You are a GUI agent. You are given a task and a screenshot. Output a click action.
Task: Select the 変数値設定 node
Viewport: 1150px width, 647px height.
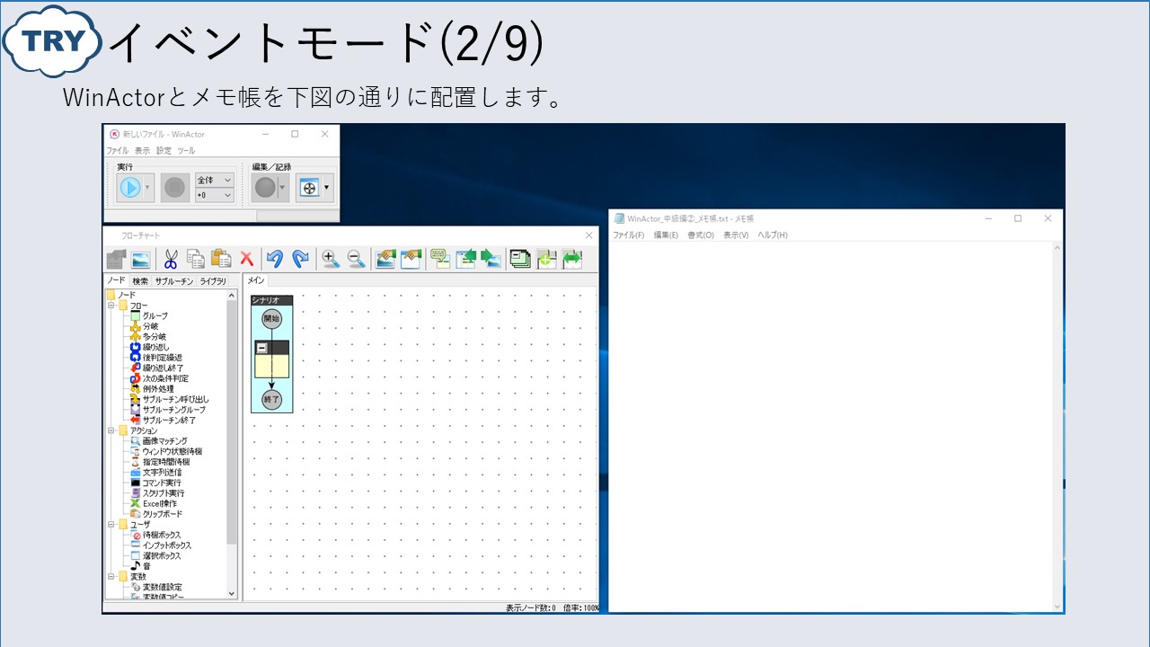pos(162,587)
